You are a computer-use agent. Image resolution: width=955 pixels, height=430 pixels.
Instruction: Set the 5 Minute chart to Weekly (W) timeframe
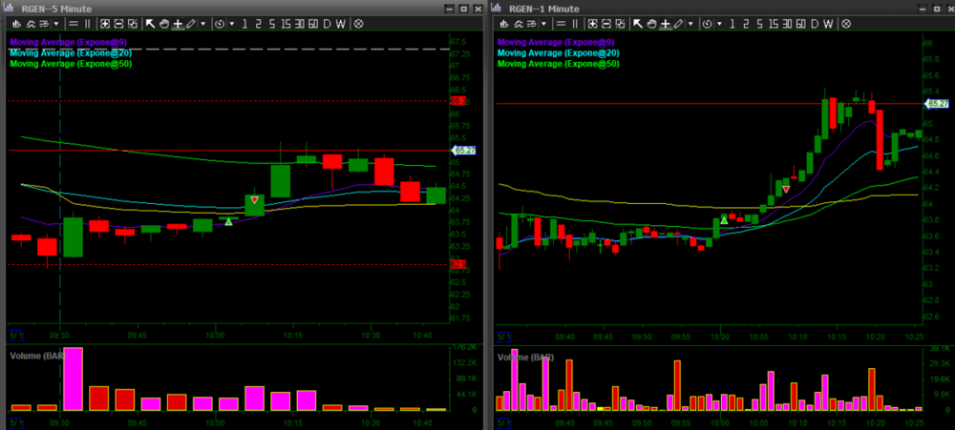(341, 23)
